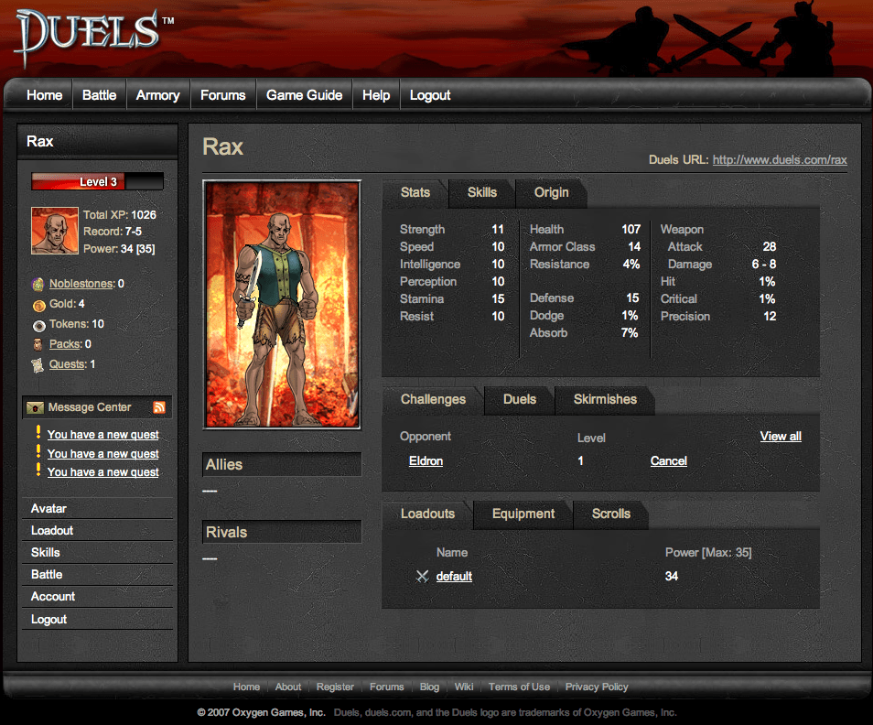873x725 pixels.
Task: Open the Quests link
Action: point(68,364)
